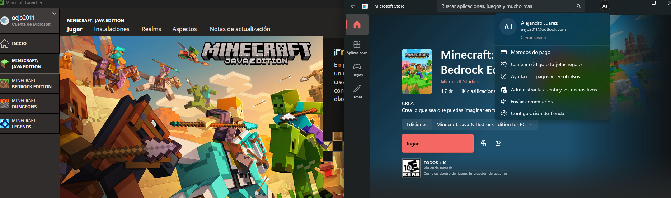
Task: Minimize the Microsoft Store window
Action: click(x=637, y=3)
